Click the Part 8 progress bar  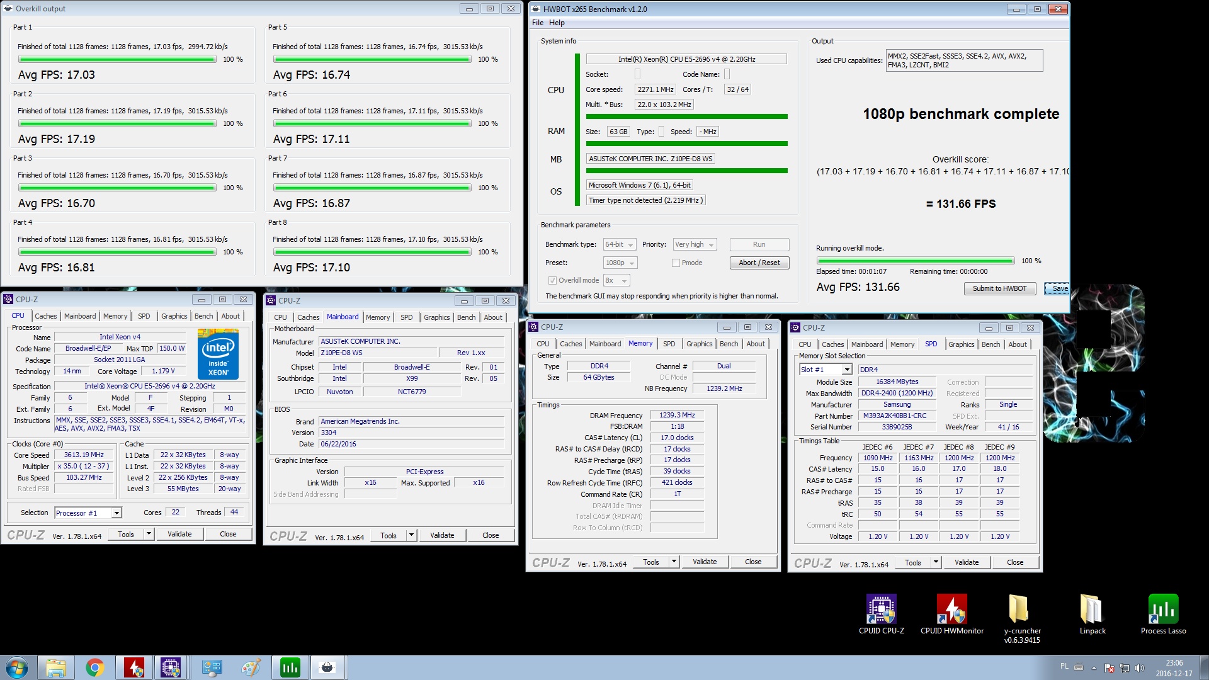pos(372,252)
